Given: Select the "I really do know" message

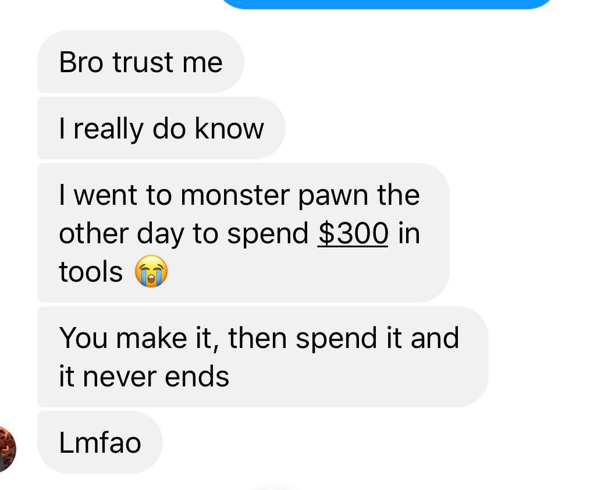Looking at the screenshot, I should (x=161, y=128).
